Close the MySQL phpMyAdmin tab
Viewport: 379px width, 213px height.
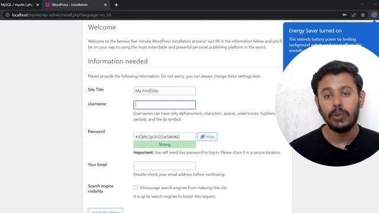click(37, 5)
